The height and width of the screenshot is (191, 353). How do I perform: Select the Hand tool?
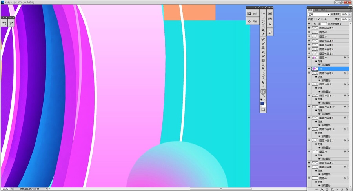(263, 91)
